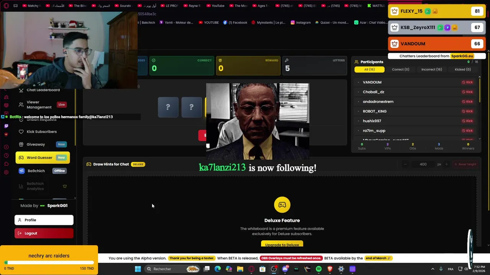Open the Ba9chich sidebar item
This screenshot has width=490, height=275.
(x=42, y=171)
